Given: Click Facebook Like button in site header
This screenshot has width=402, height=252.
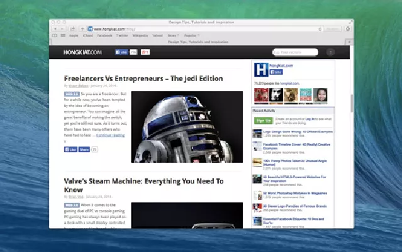Looking at the screenshot, I should click(121, 52).
